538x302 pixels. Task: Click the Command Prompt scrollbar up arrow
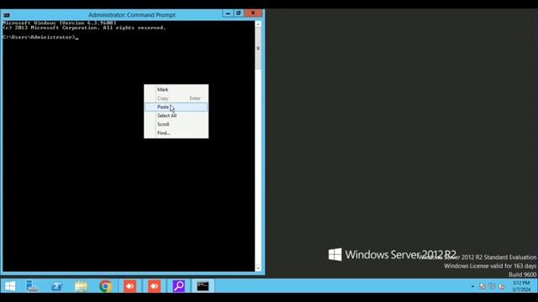click(258, 24)
